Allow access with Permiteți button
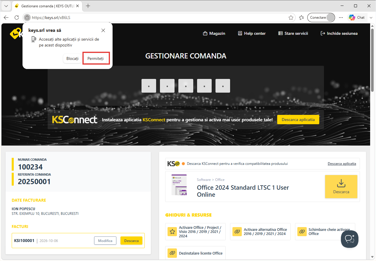 click(96, 58)
